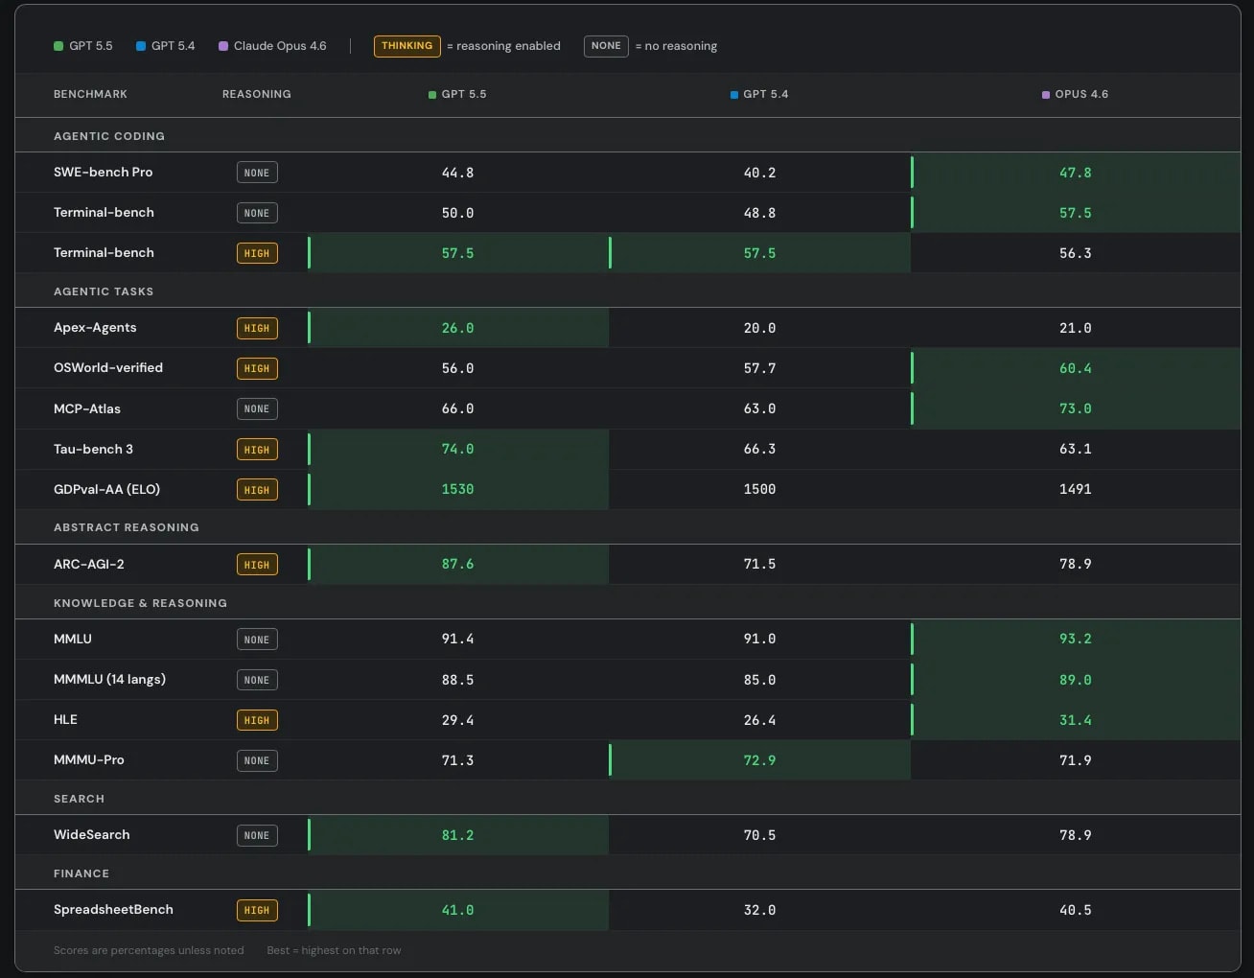Click the NONE badge in MMMLU row

tap(257, 680)
